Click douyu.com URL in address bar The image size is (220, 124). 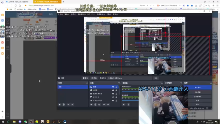(41, 6)
